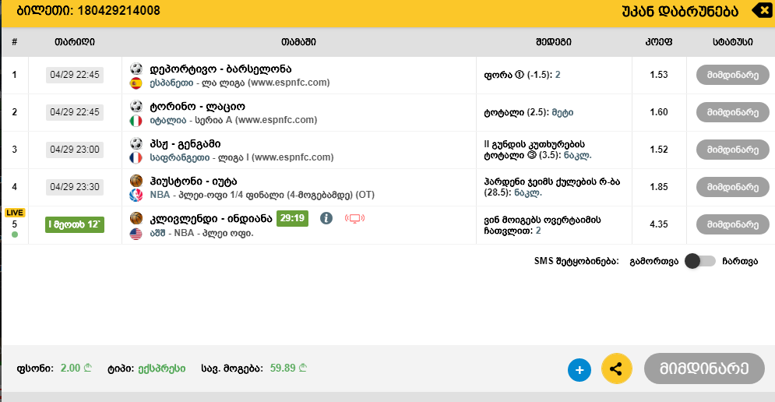Click the '#' column header
The width and height of the screenshot is (775, 402).
tap(14, 42)
